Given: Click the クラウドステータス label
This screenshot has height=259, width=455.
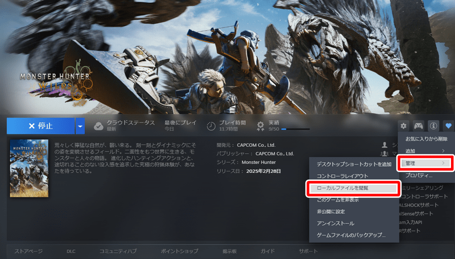Looking at the screenshot, I should tap(131, 123).
